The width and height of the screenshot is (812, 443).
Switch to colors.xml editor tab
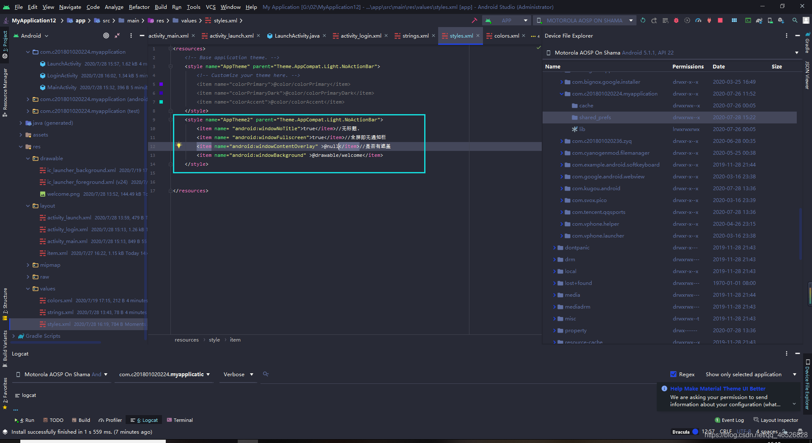click(x=507, y=36)
